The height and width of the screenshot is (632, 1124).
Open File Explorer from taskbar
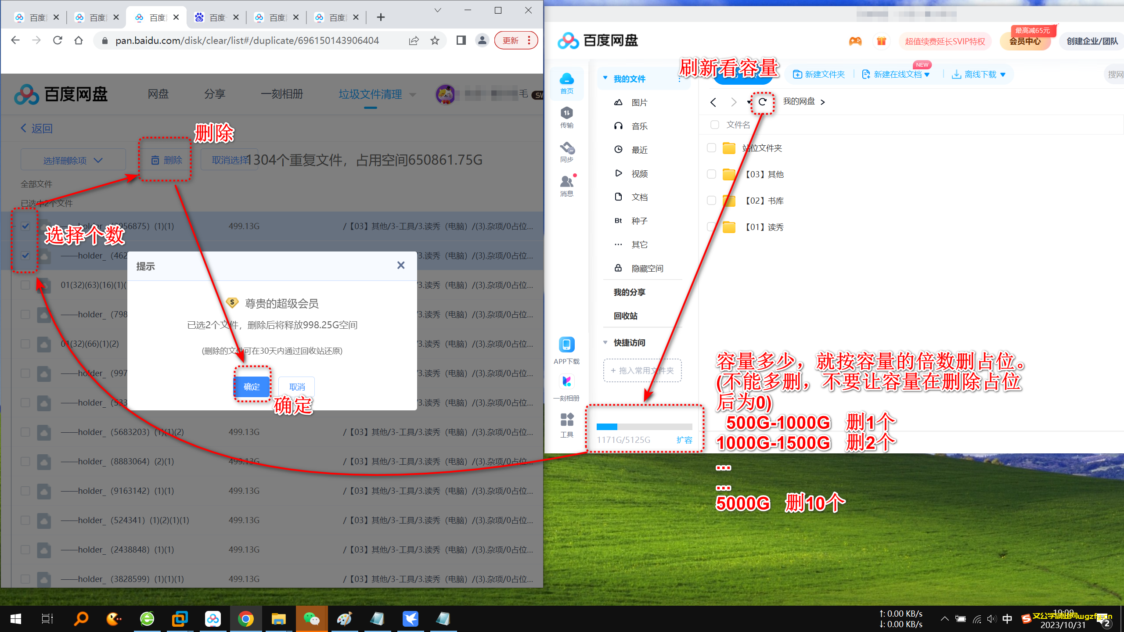[x=278, y=619]
